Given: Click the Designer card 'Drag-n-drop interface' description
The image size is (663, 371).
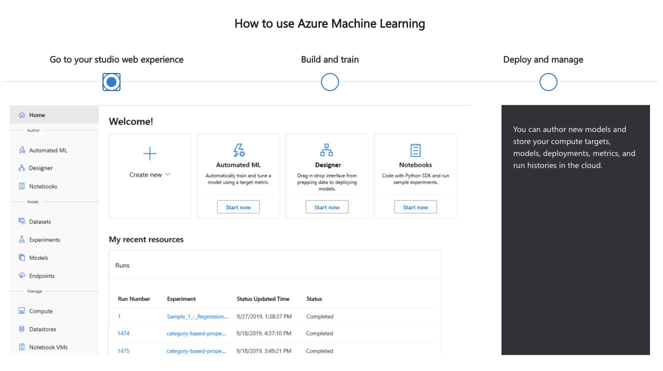Looking at the screenshot, I should coord(327,182).
